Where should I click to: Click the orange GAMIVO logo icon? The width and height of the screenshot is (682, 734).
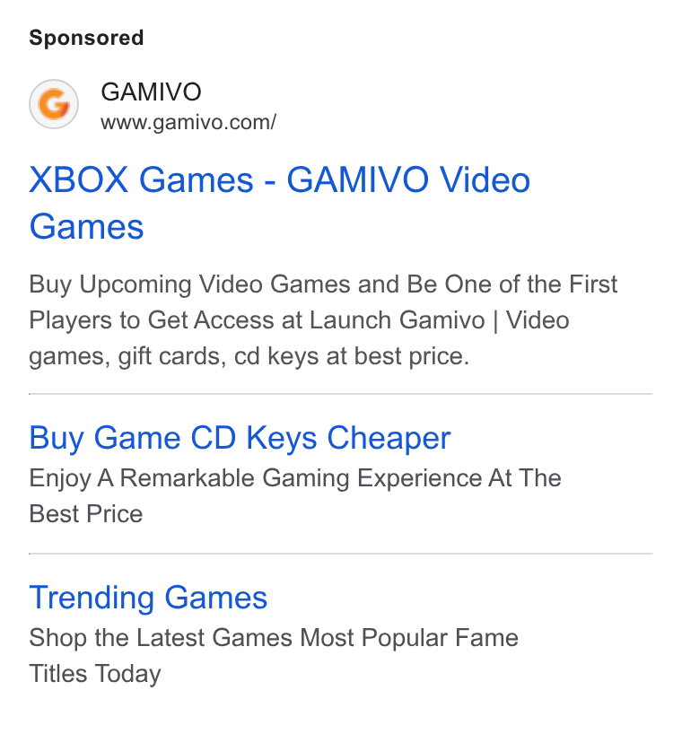[x=54, y=104]
